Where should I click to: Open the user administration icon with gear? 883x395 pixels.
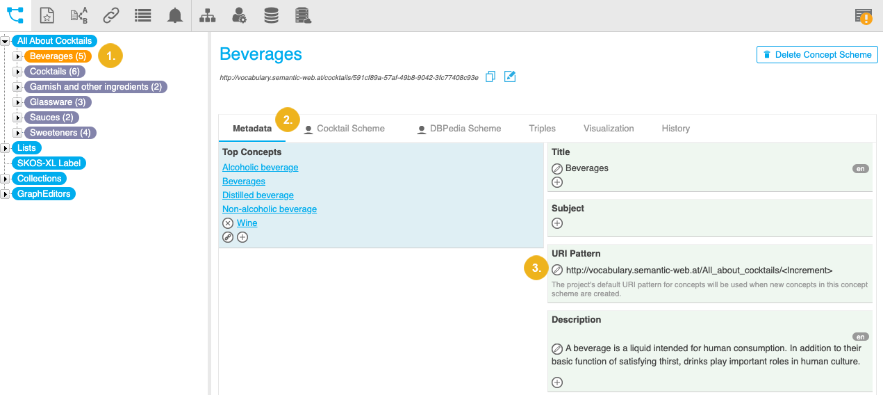tap(239, 15)
